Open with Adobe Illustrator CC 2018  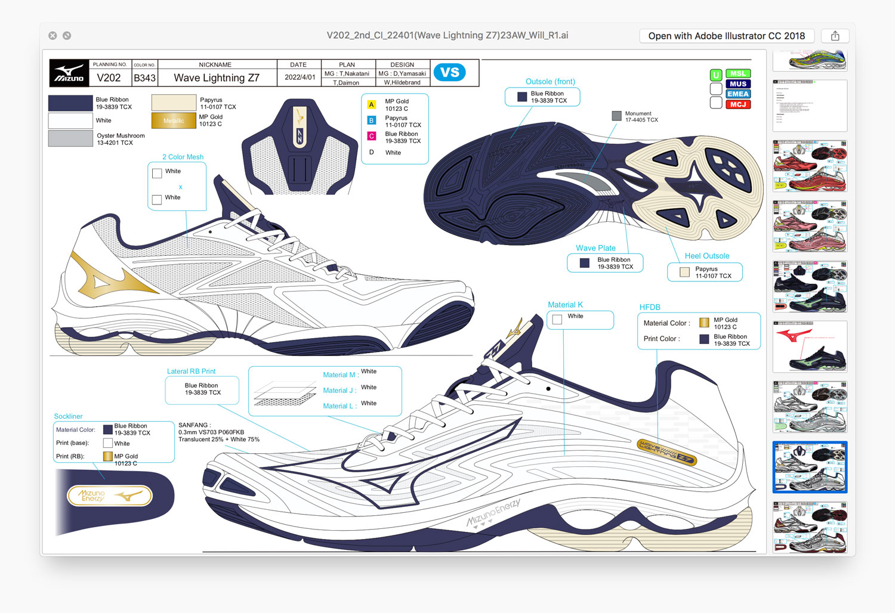click(x=726, y=36)
